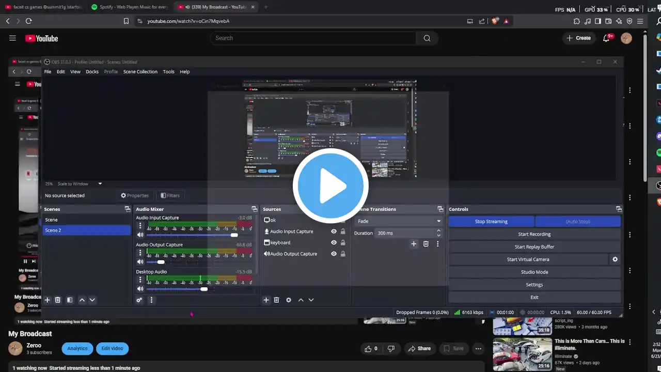Open scene filters icon in the Scenes toolbar

70,300
